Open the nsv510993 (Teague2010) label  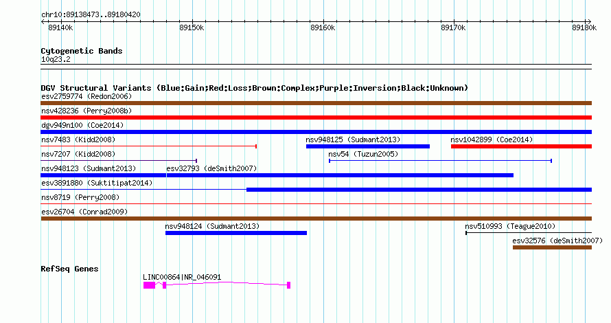pos(510,226)
